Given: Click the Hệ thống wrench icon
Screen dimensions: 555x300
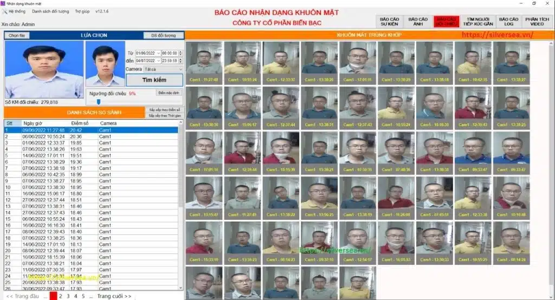Looking at the screenshot, I should [x=4, y=11].
